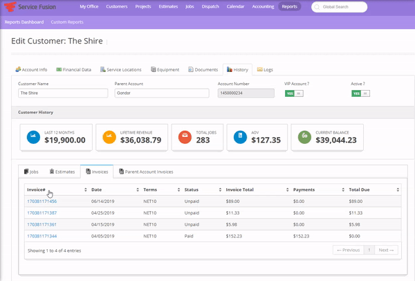The height and width of the screenshot is (281, 415).
Task: Go to Next page of invoices
Action: (x=386, y=250)
